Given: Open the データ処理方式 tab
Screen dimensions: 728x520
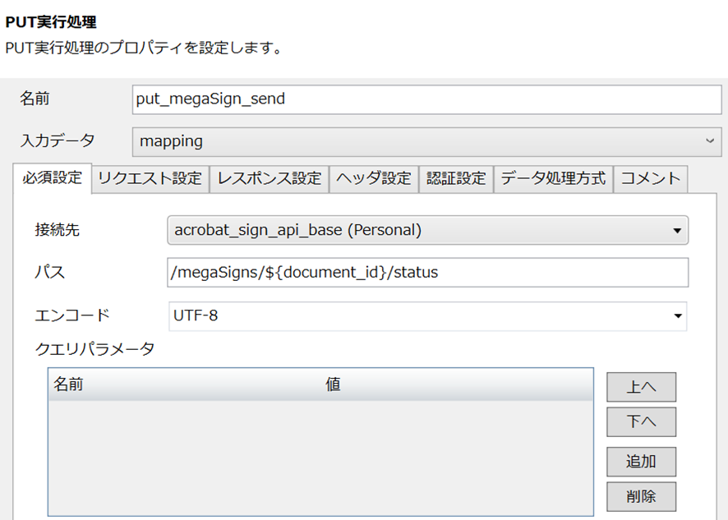Looking at the screenshot, I should (x=553, y=178).
